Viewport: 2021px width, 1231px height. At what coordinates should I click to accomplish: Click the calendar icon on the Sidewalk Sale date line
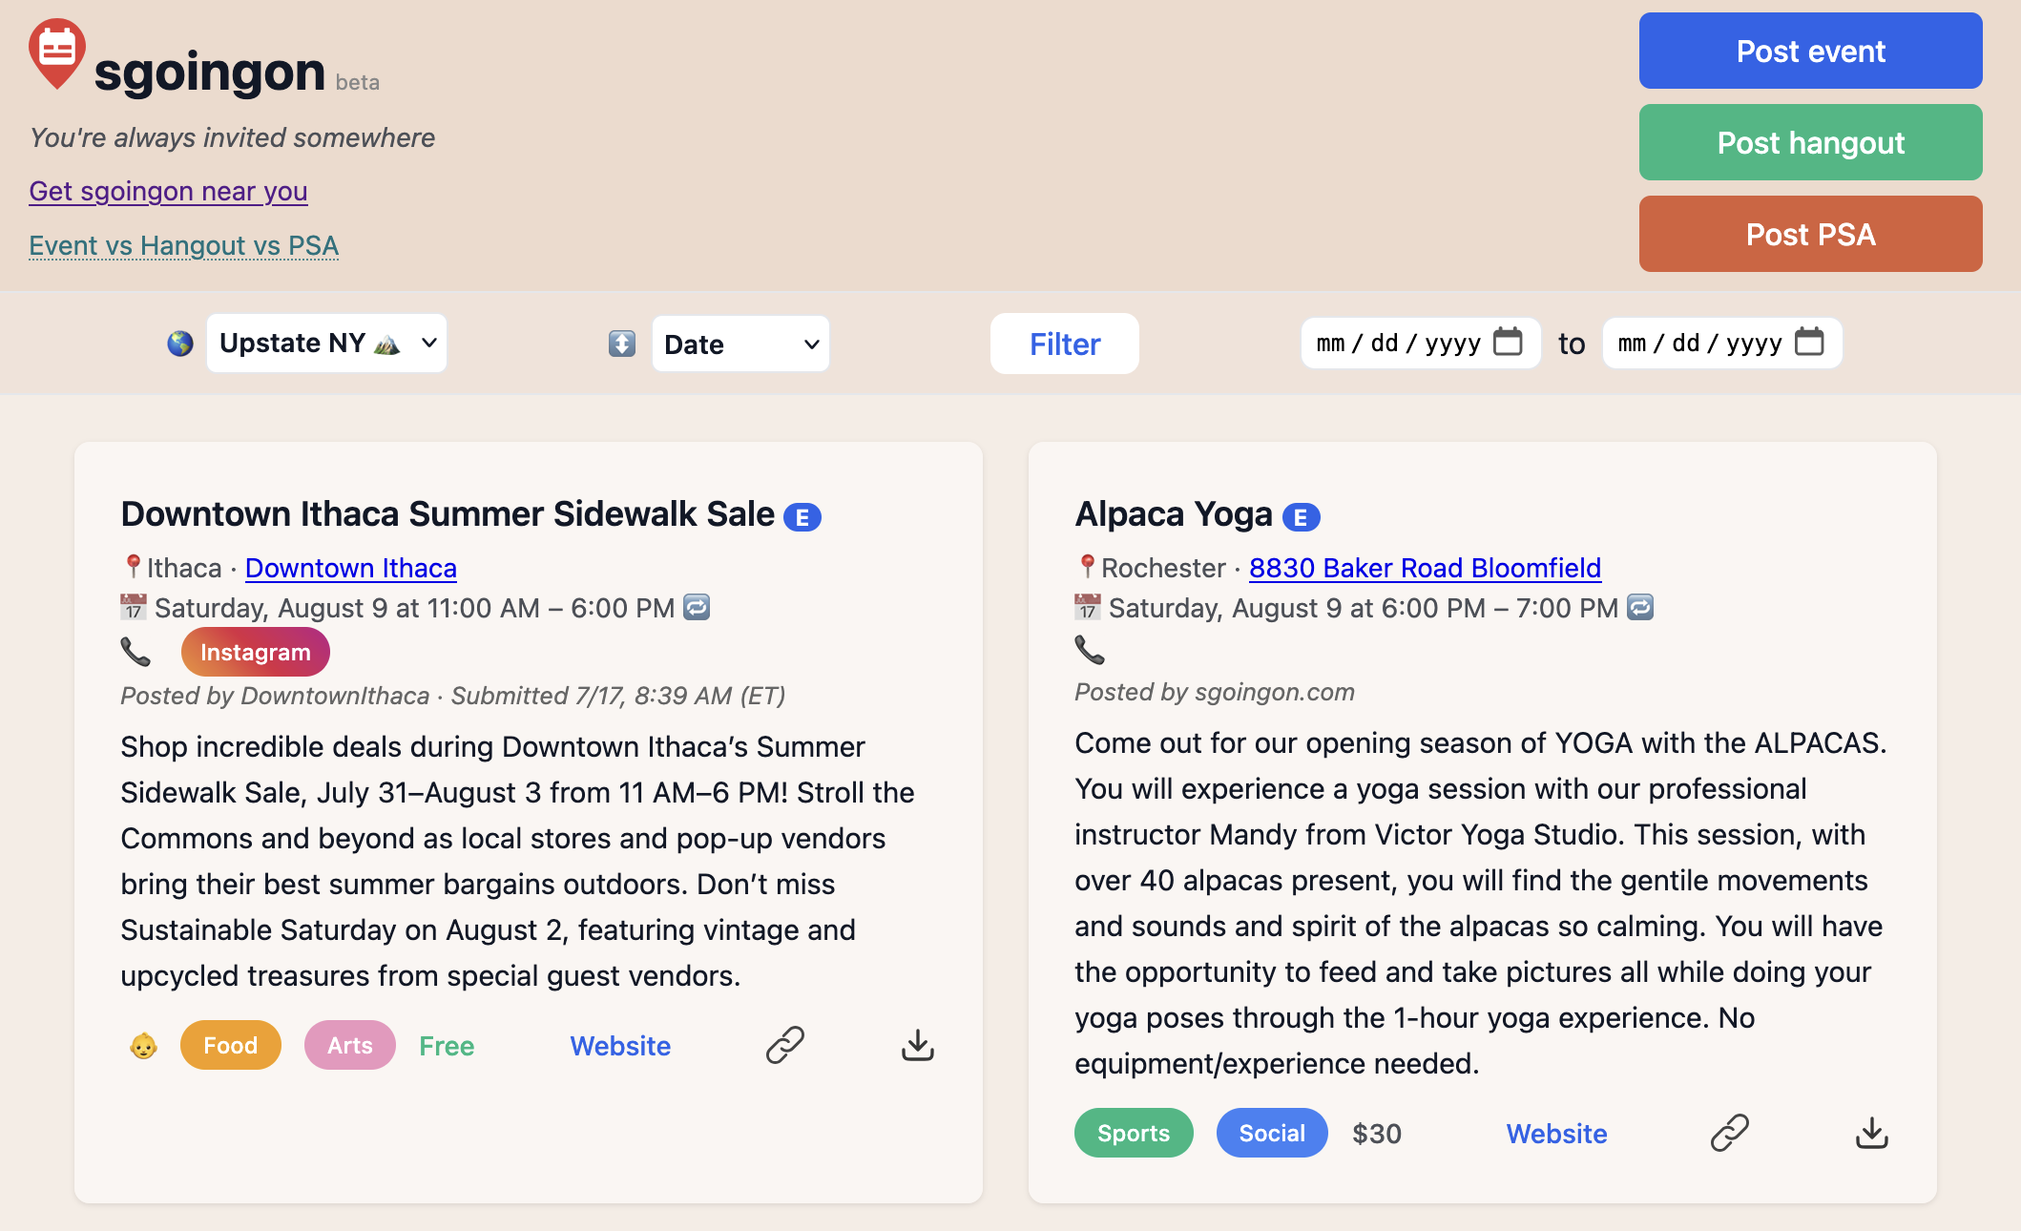coord(133,607)
